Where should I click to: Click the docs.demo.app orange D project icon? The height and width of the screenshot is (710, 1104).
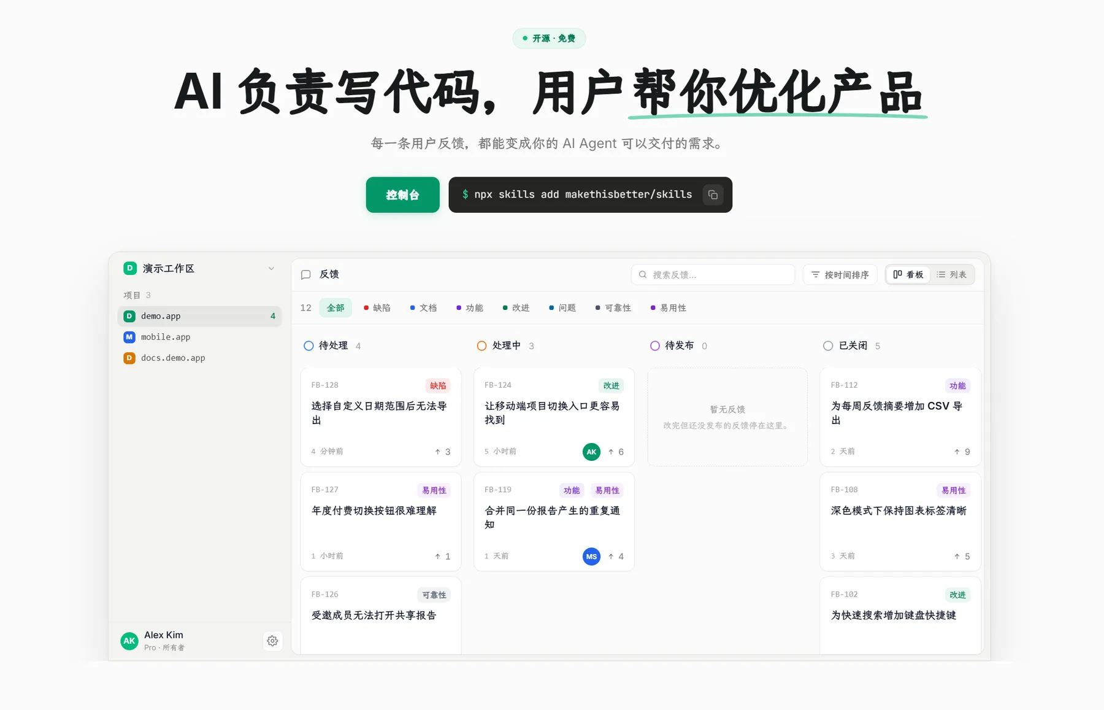129,358
